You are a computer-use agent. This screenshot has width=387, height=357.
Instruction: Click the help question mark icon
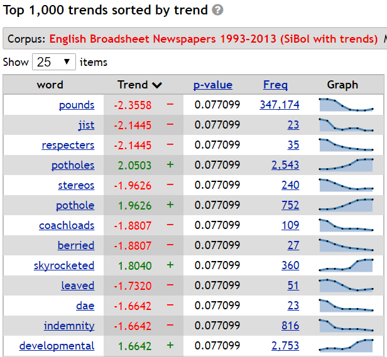point(217,11)
